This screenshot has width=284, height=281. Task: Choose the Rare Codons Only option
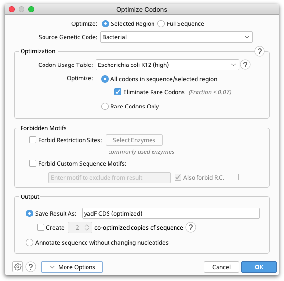(105, 106)
